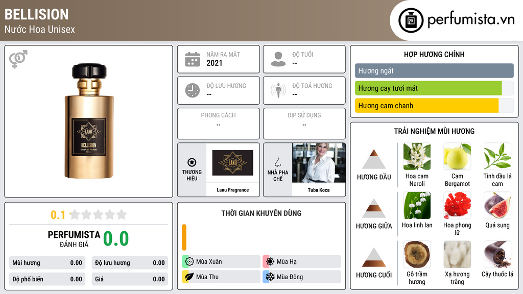Click the orange recommended-time bar
Image resolution: width=523 pixels, height=294 pixels.
184,237
